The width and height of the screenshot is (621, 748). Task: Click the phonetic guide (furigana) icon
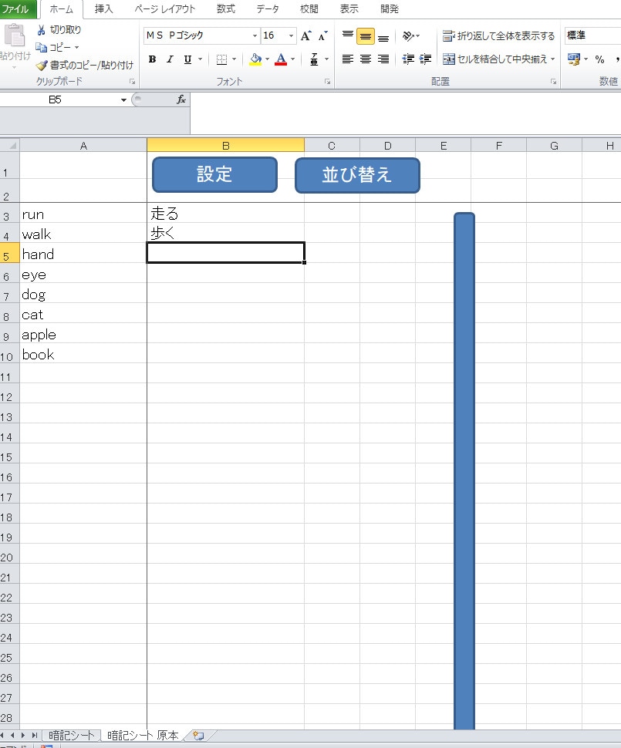(x=314, y=59)
